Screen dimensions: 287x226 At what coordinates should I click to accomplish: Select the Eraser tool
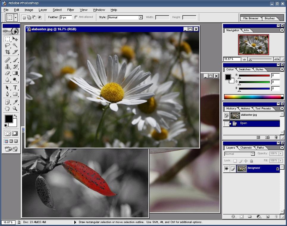click(7, 73)
